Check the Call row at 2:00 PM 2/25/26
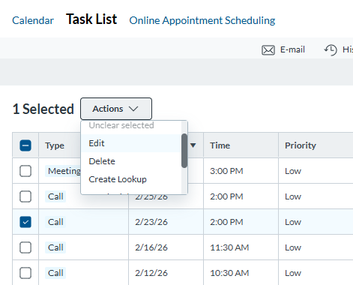The image size is (353, 285). 25,196
